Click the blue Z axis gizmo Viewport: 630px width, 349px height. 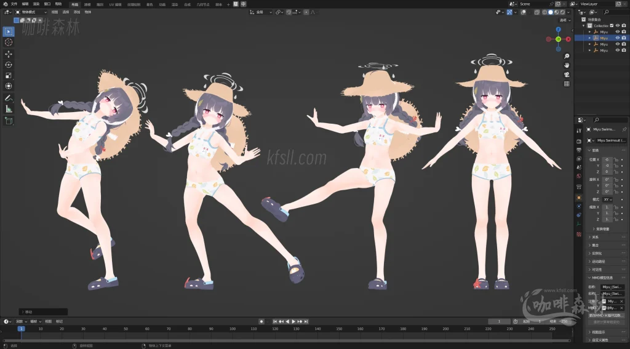click(558, 30)
